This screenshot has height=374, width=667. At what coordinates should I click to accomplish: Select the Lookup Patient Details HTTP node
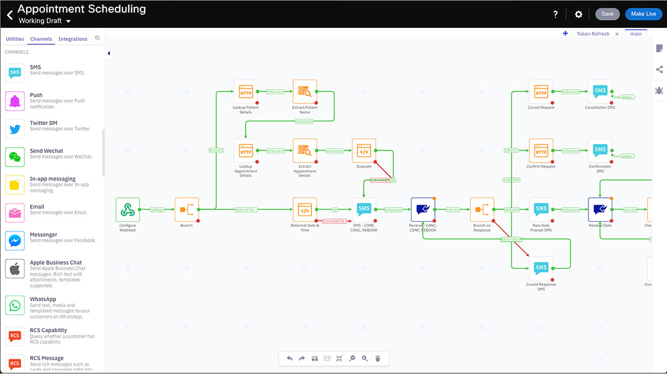(x=246, y=92)
